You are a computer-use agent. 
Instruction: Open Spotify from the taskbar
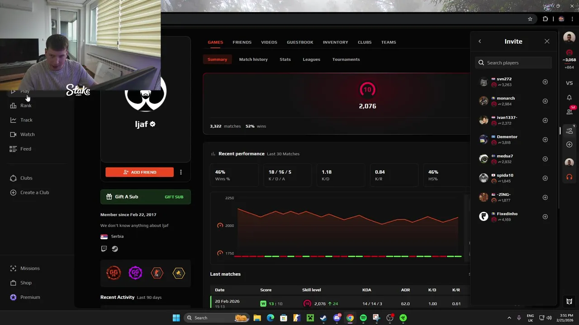363,318
